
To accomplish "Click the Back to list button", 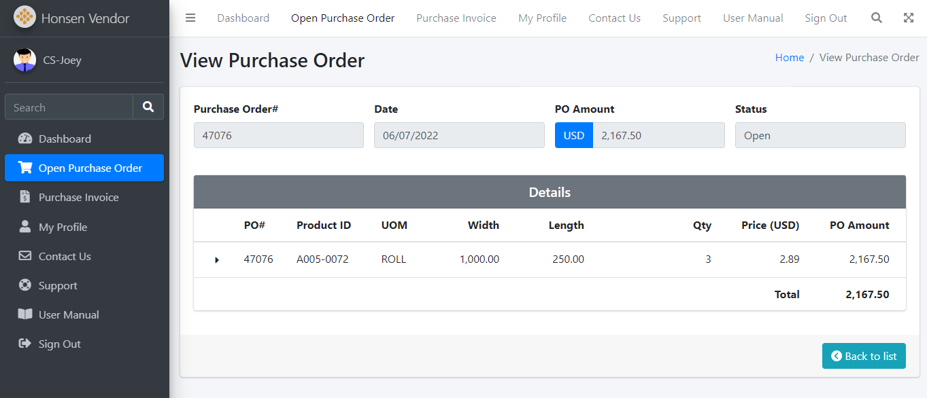I will [863, 356].
